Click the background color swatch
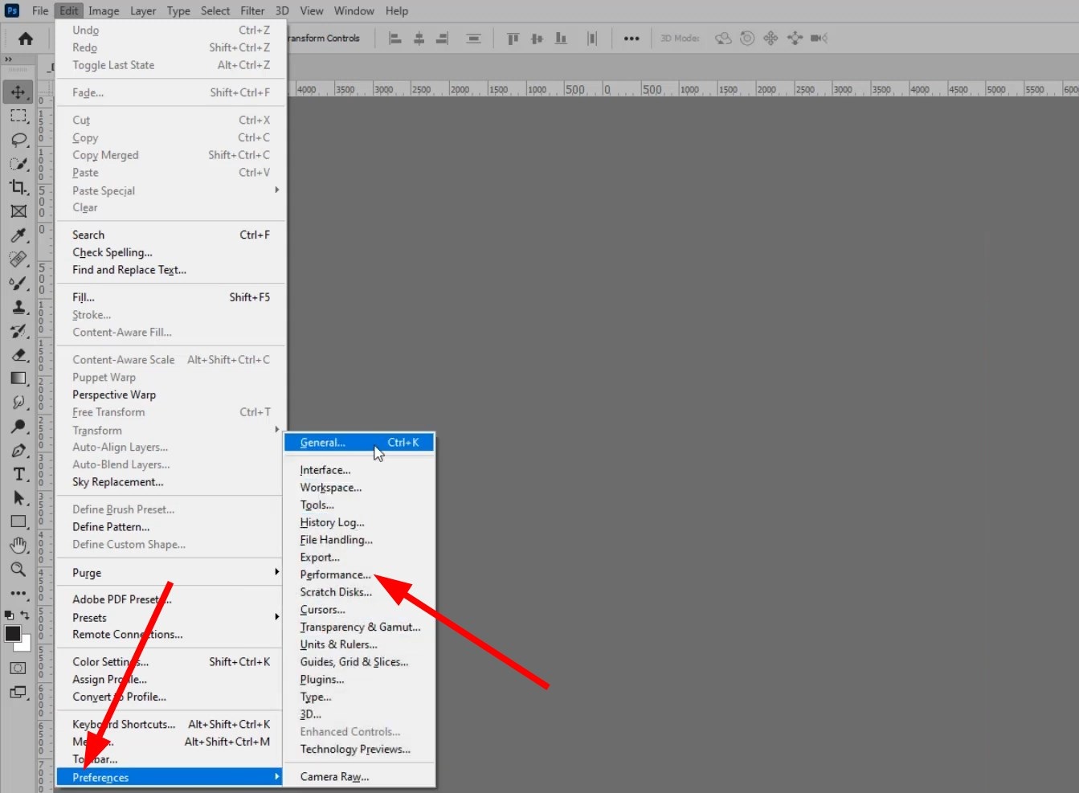This screenshot has height=793, width=1079. tap(26, 645)
